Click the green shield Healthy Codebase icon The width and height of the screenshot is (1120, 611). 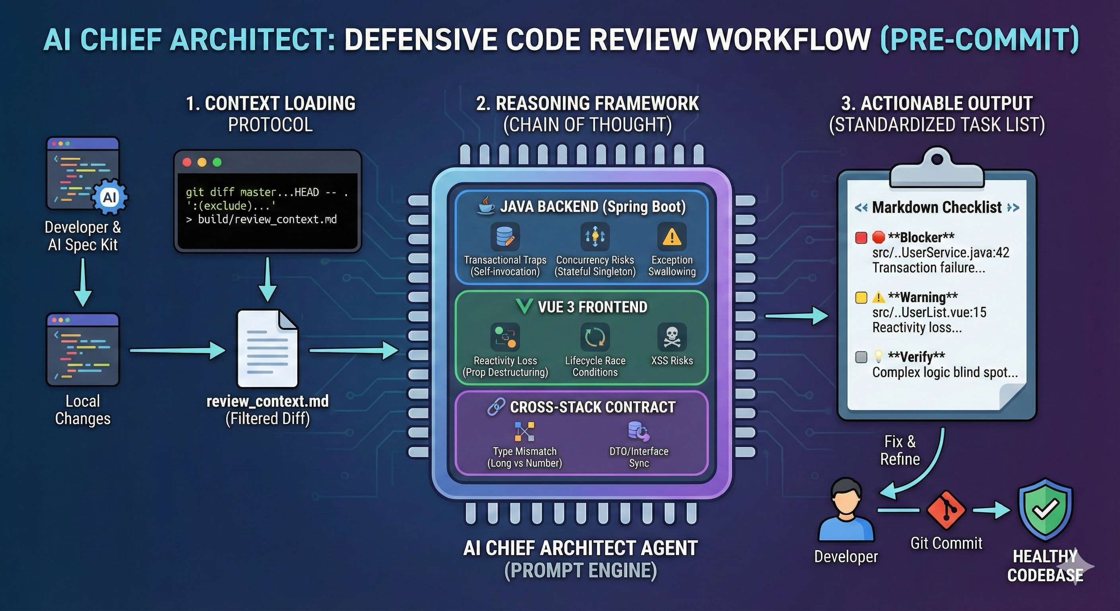pos(1045,509)
